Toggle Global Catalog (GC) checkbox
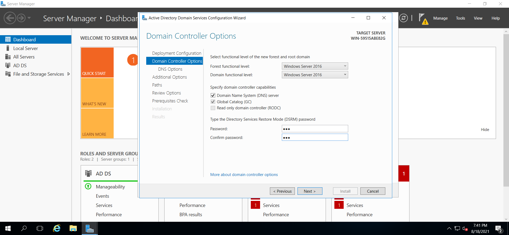Image resolution: width=509 pixels, height=235 pixels. pos(213,102)
